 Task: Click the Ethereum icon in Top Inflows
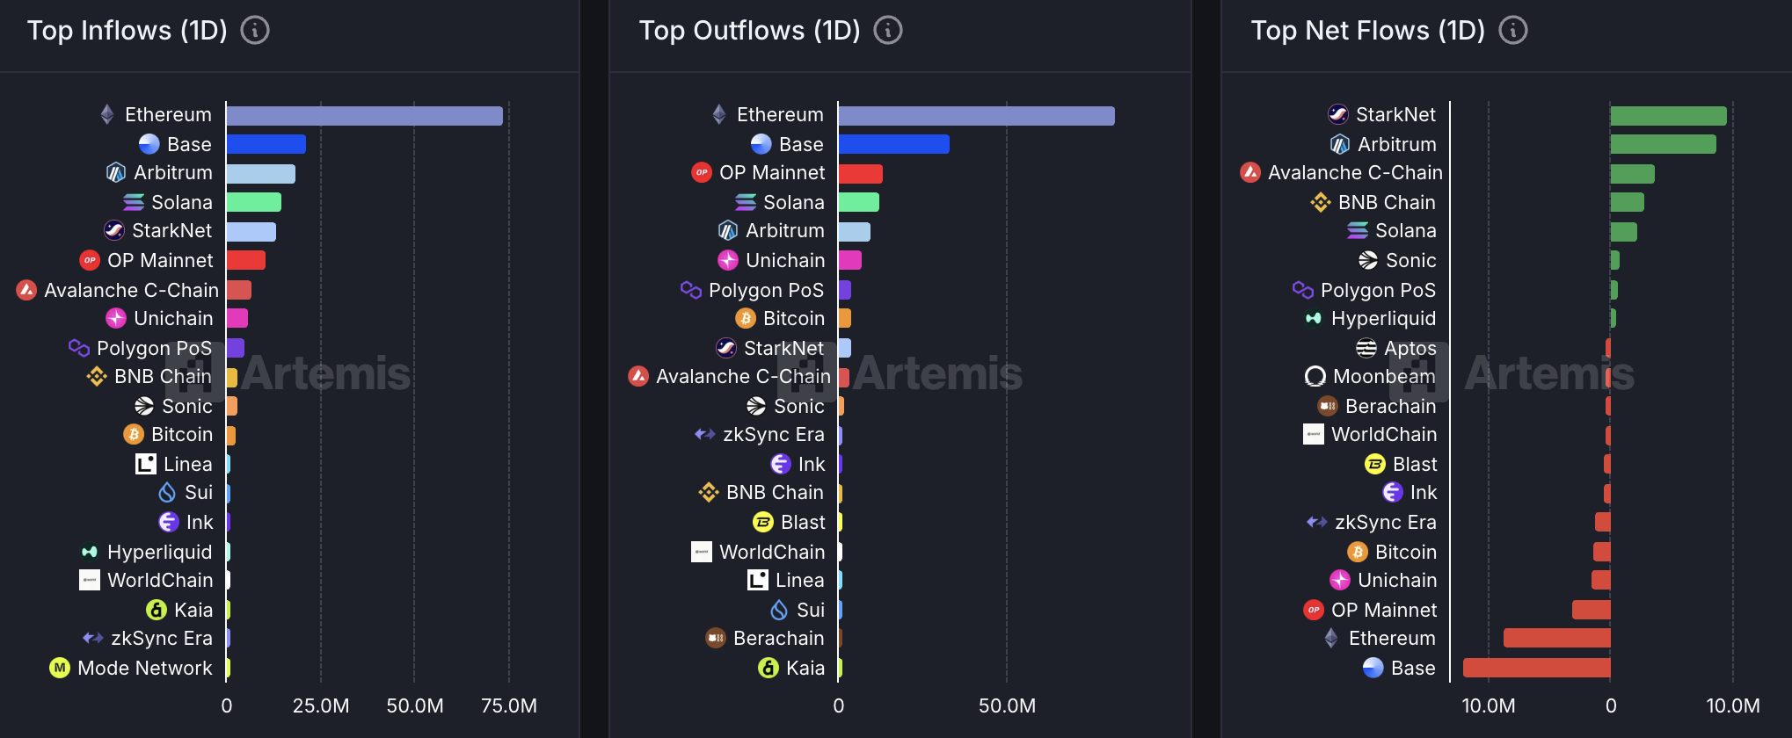coord(107,114)
